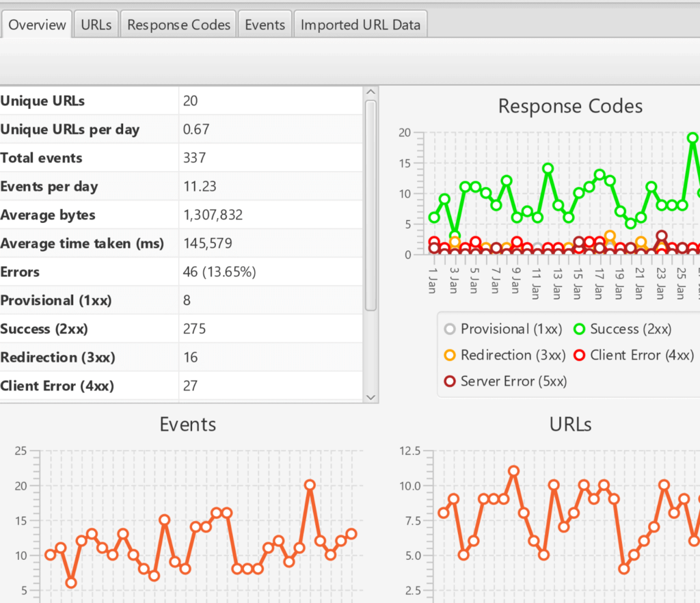Click the URLs chart title
Image resolution: width=700 pixels, height=603 pixels.
point(570,425)
